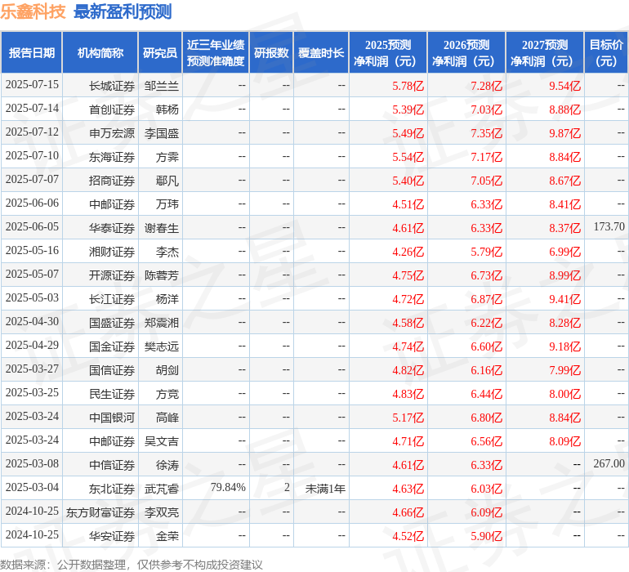Select the 2027预测净利润 column header
Image resolution: width=629 pixels, height=572 pixels.
pyautogui.click(x=545, y=52)
